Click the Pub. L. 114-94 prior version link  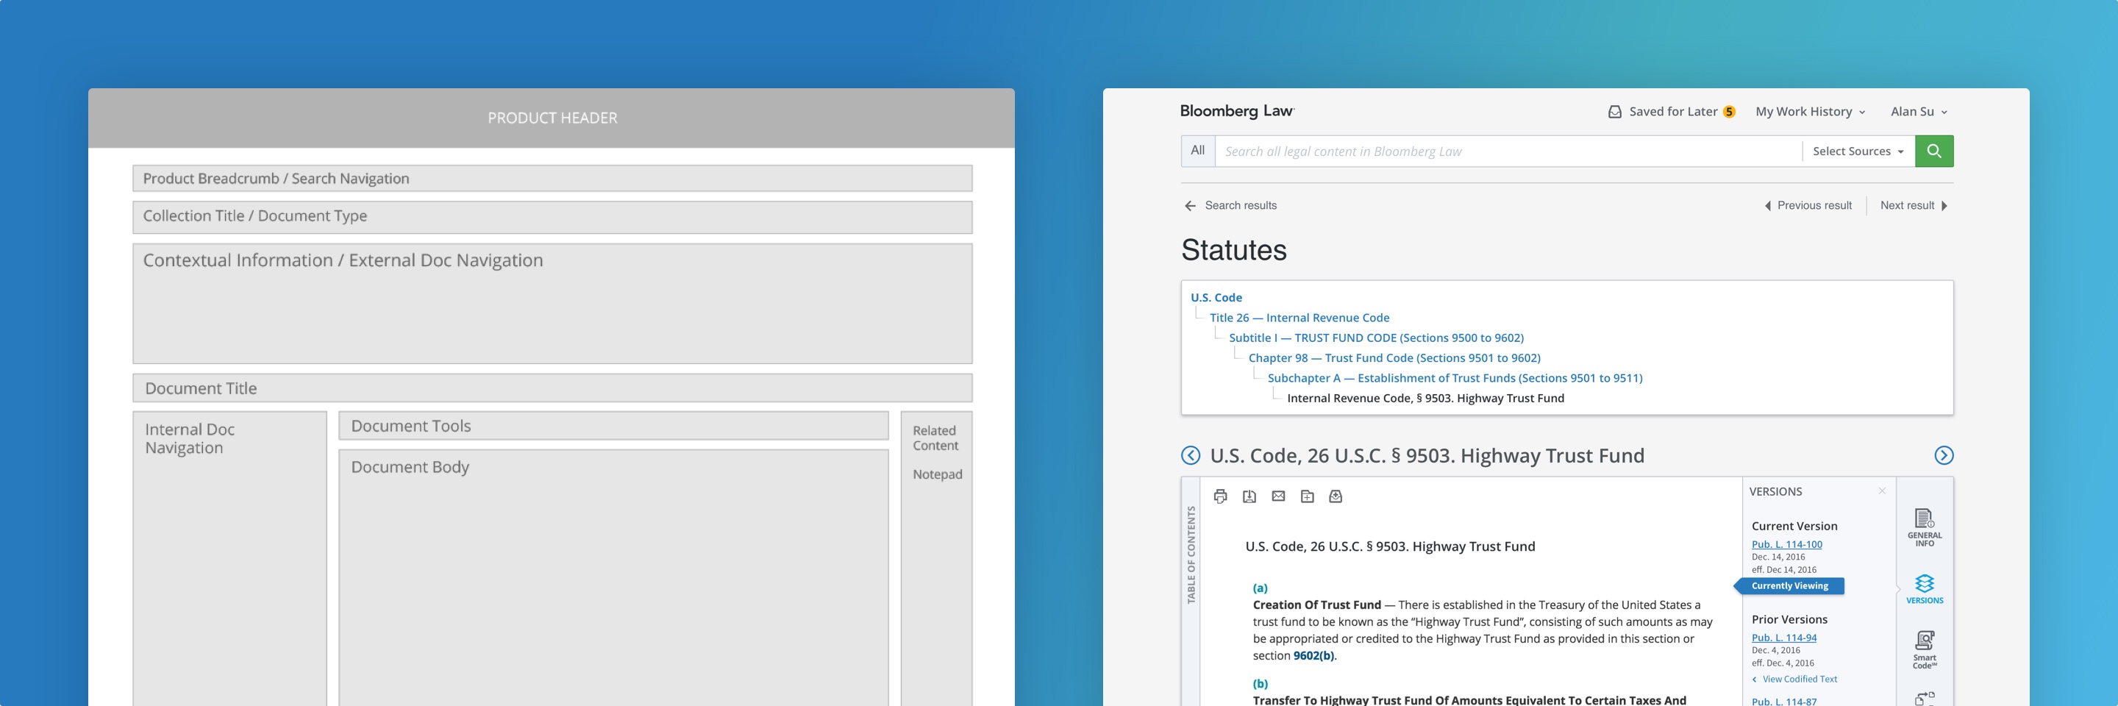[x=1783, y=638]
